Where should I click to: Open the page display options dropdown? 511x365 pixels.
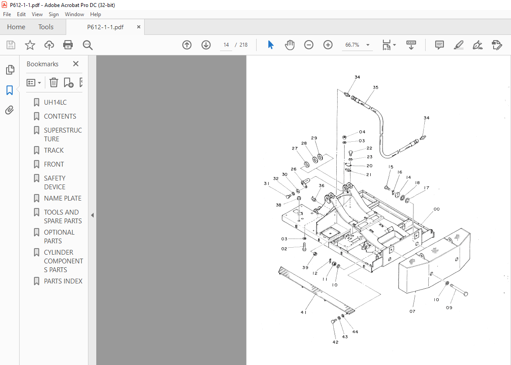pyautogui.click(x=389, y=44)
